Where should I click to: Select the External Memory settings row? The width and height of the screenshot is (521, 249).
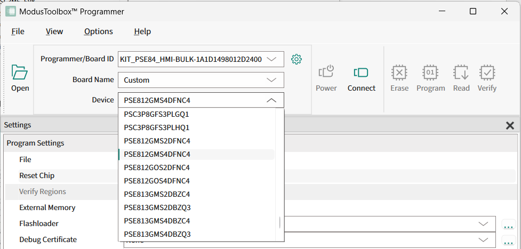[x=47, y=207]
